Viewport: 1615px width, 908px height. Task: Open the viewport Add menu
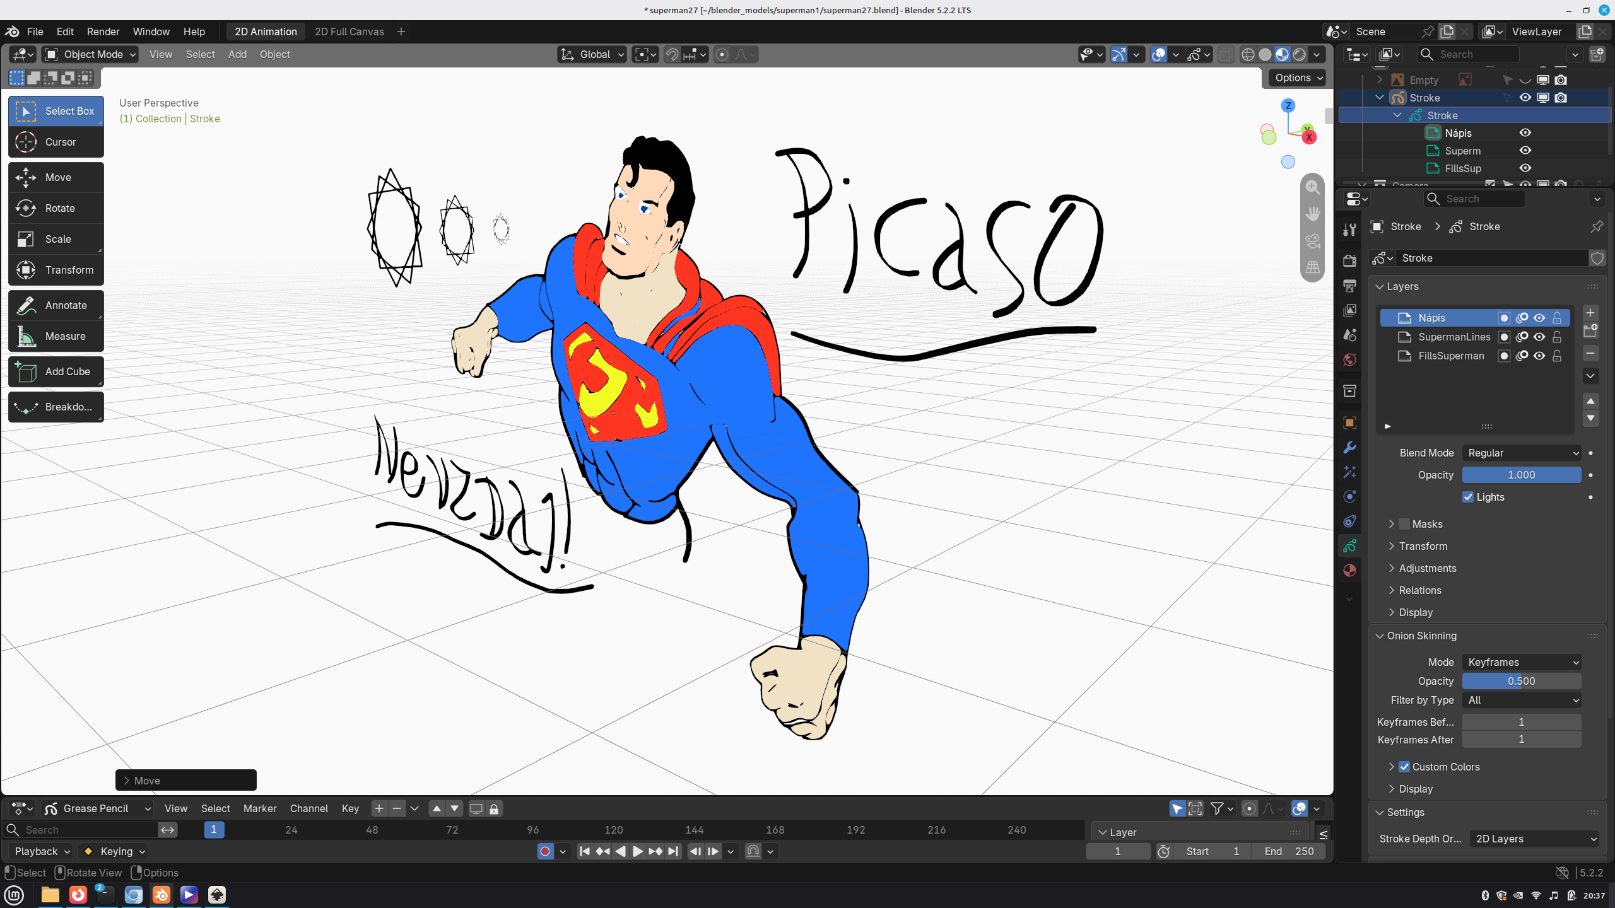[237, 54]
